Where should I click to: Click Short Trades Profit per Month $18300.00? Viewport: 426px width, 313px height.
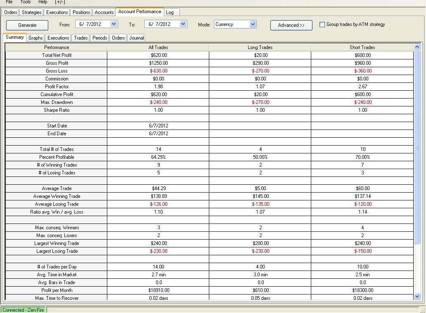[x=363, y=290]
